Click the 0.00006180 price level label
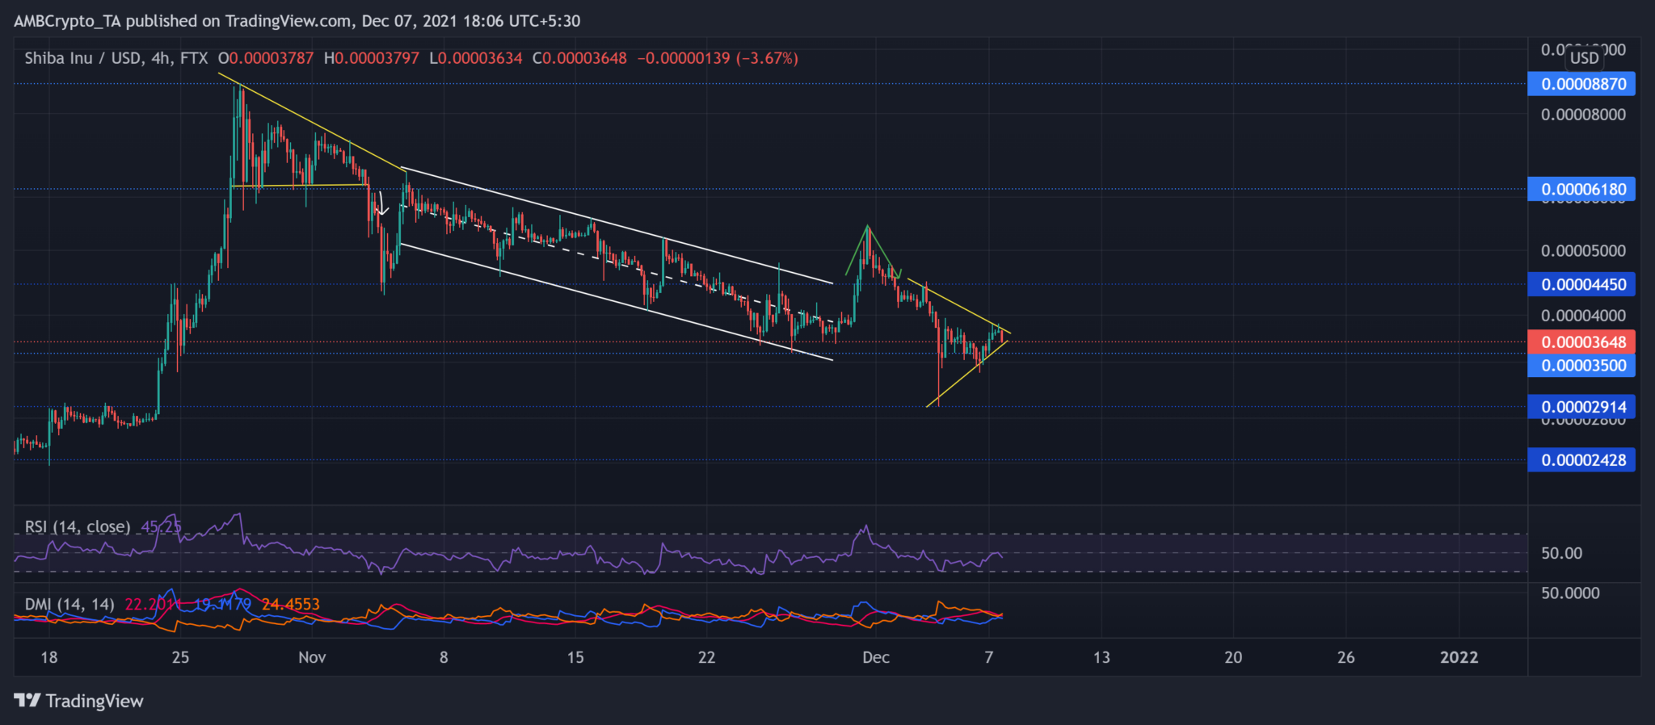Screen dimensions: 1655x725 1581,189
